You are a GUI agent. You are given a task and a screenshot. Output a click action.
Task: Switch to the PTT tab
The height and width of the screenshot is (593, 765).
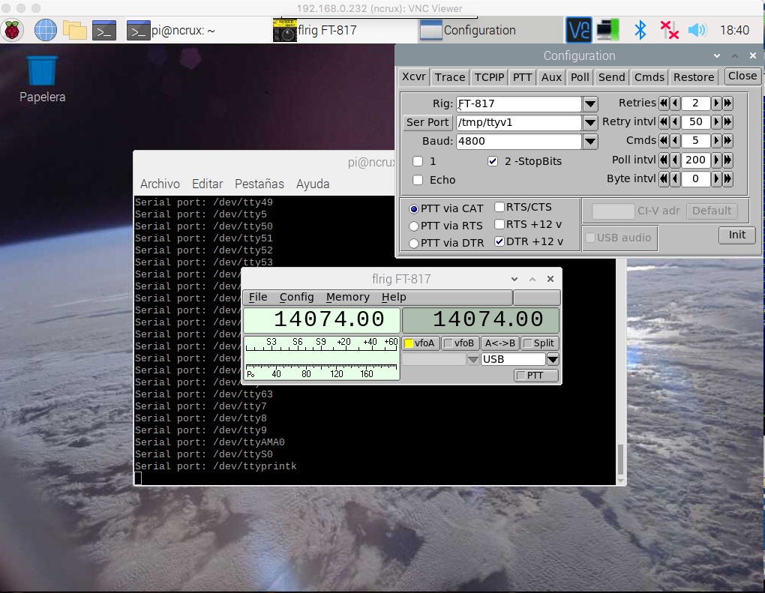[522, 77]
